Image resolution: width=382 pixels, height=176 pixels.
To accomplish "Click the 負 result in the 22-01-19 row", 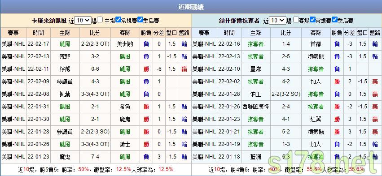I will pyautogui.click(x=337, y=144).
